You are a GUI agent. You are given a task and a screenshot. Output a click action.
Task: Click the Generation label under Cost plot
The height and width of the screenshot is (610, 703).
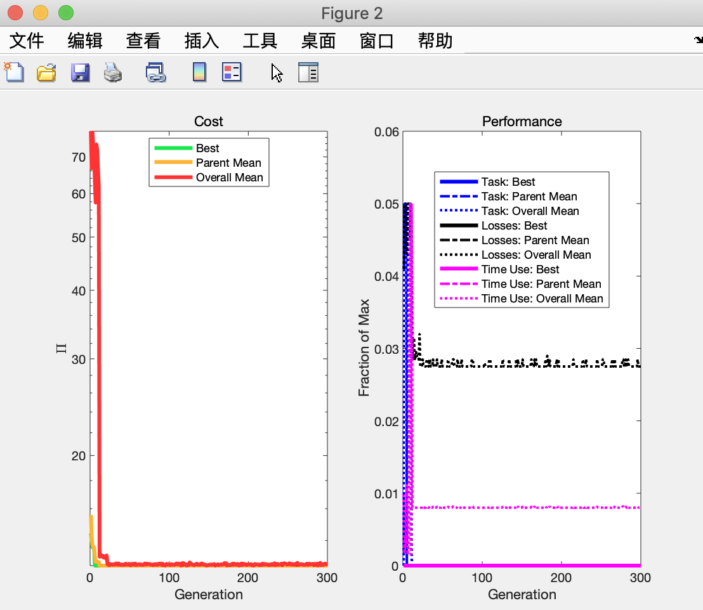pyautogui.click(x=209, y=595)
